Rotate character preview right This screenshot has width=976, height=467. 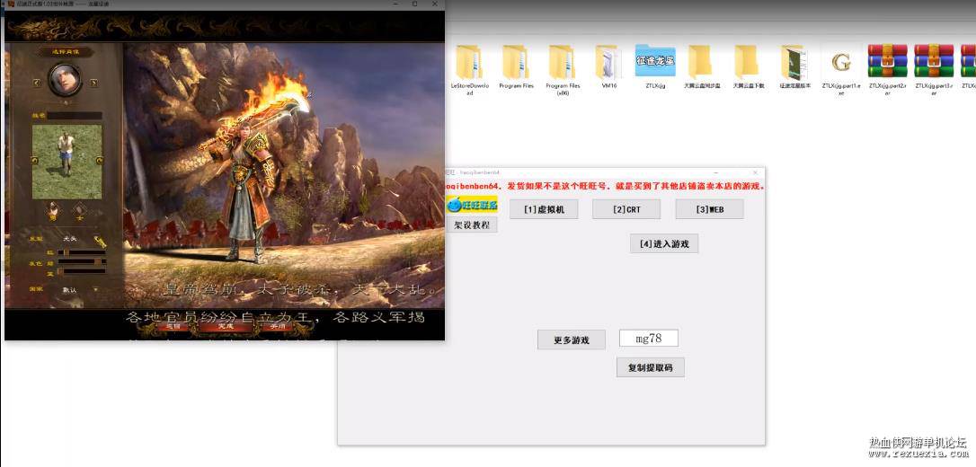(x=100, y=161)
